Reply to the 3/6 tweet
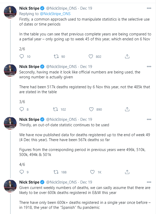This screenshot has height=214, width=158. click(x=22, y=109)
